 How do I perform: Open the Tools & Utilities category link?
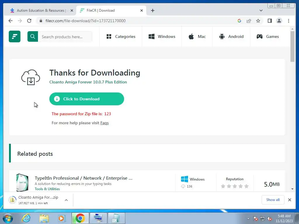[47, 189]
